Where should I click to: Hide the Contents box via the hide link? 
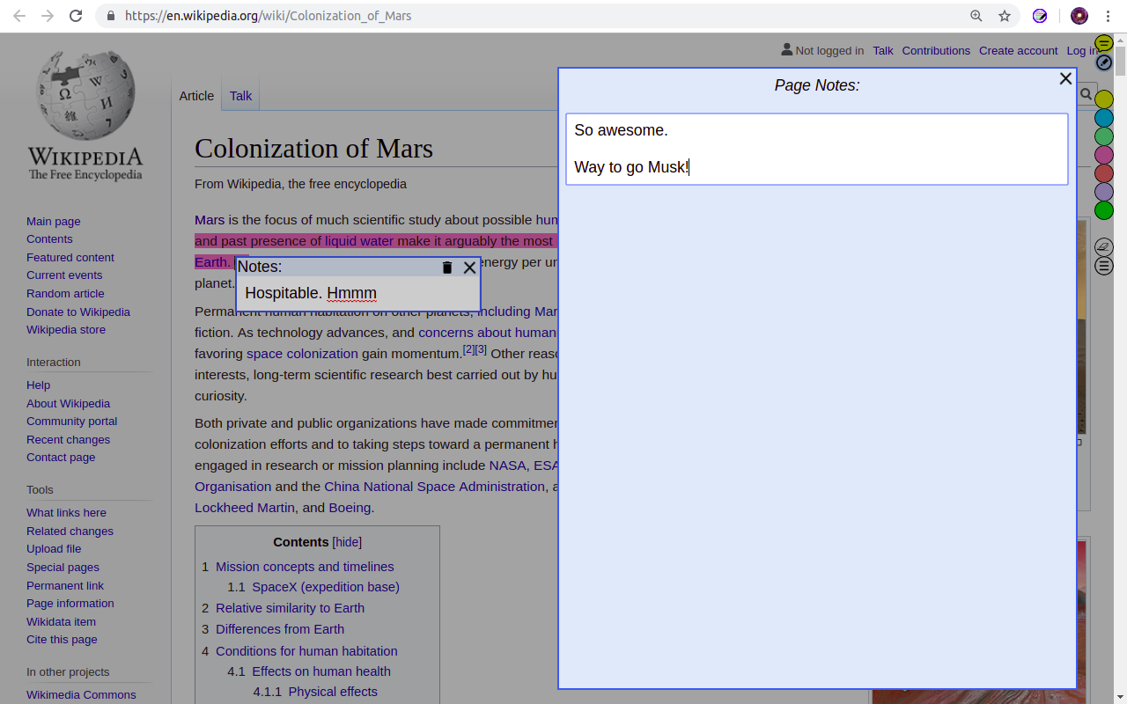pyautogui.click(x=347, y=541)
